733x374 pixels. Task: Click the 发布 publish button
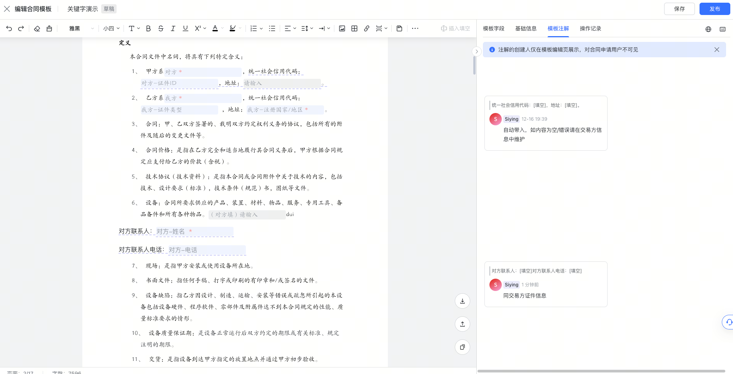[x=715, y=8]
